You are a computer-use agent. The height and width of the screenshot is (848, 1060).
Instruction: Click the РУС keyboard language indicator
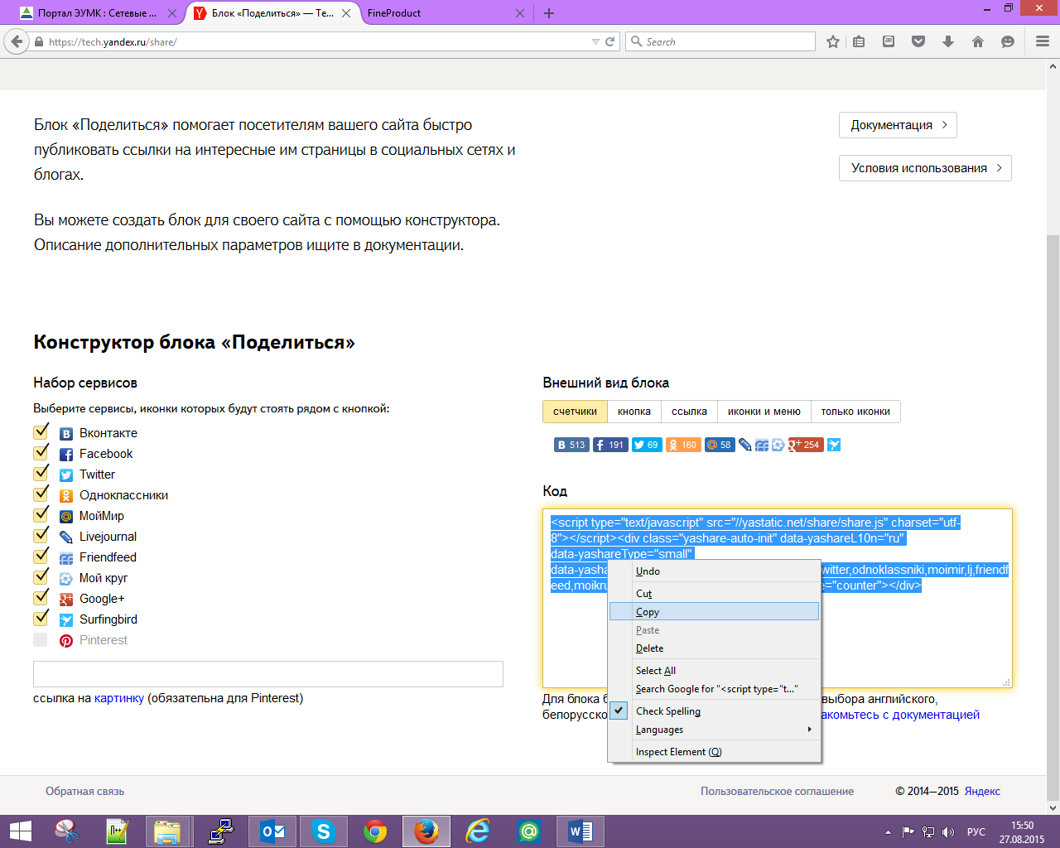pos(976,832)
